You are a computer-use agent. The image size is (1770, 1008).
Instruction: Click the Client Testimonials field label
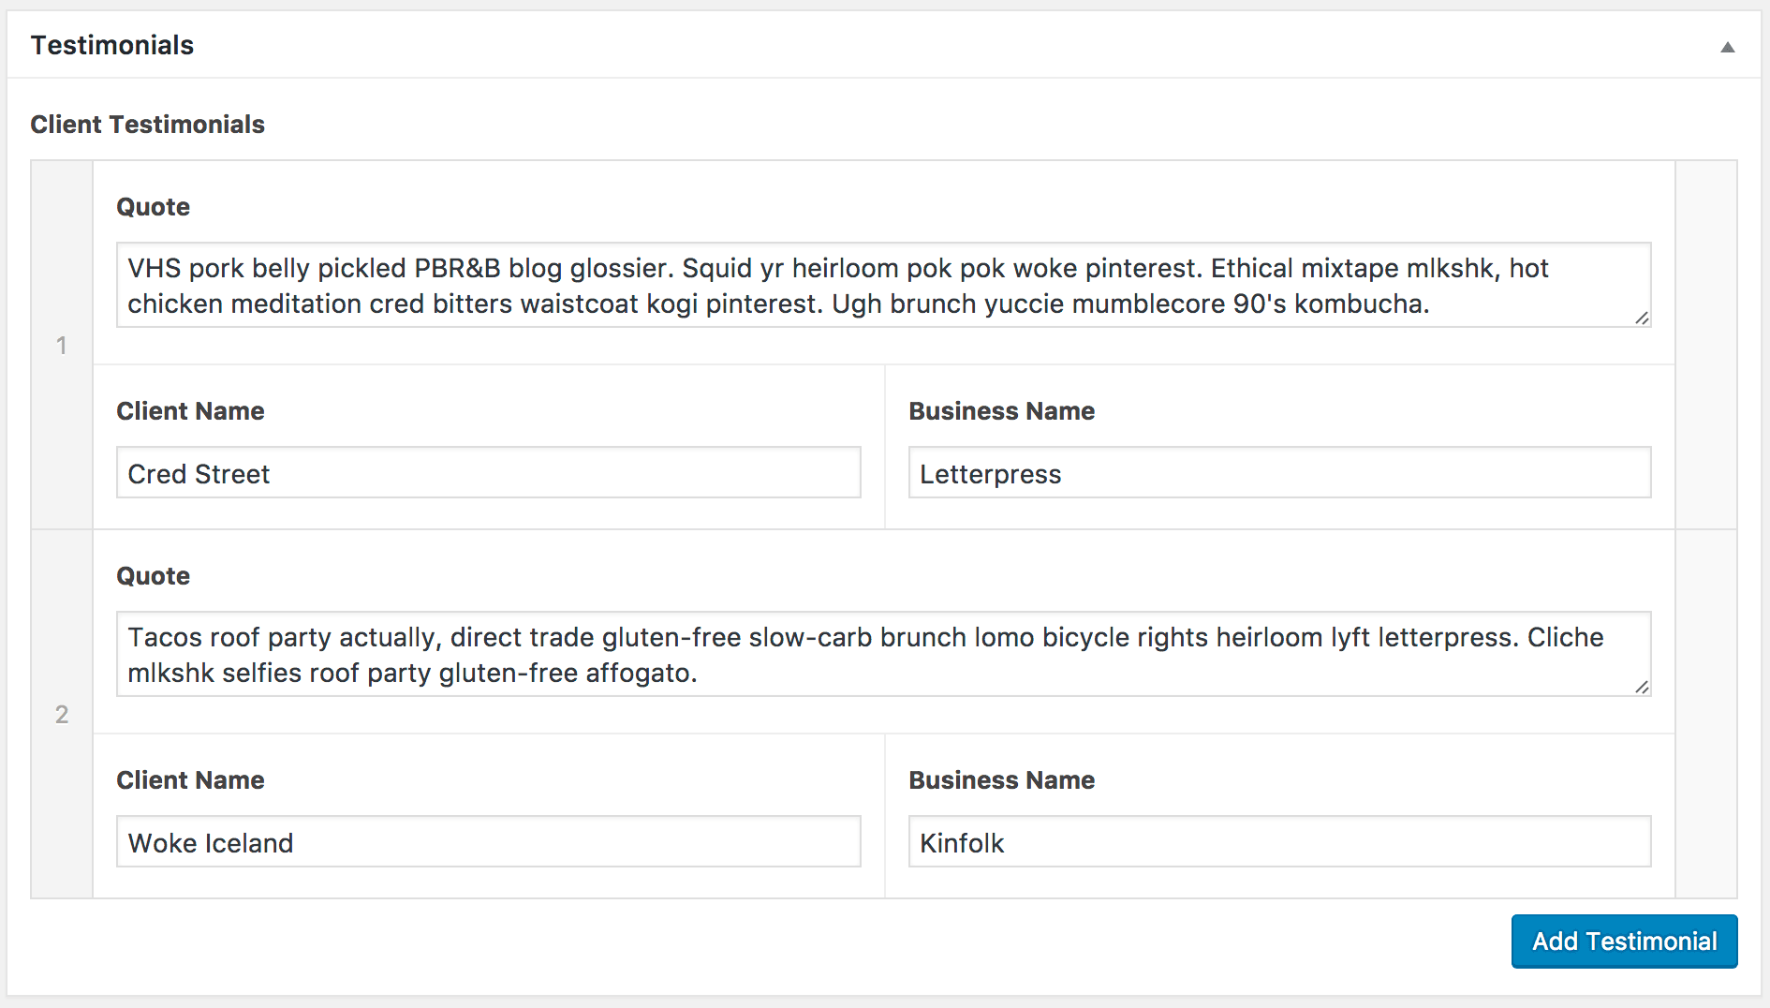pos(148,125)
